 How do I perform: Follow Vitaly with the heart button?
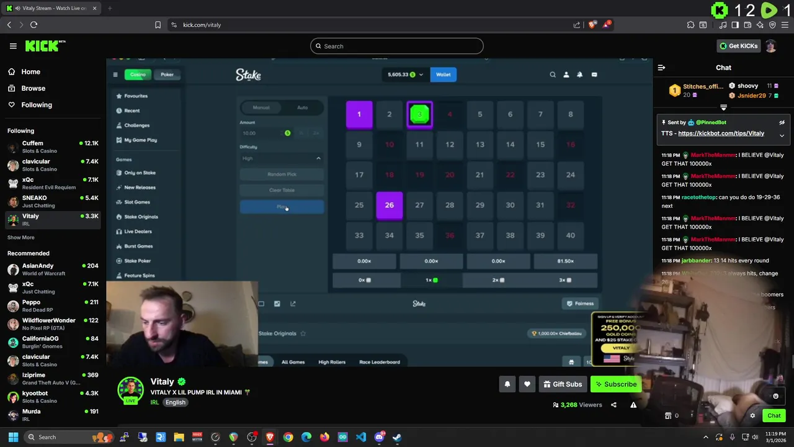tap(527, 384)
